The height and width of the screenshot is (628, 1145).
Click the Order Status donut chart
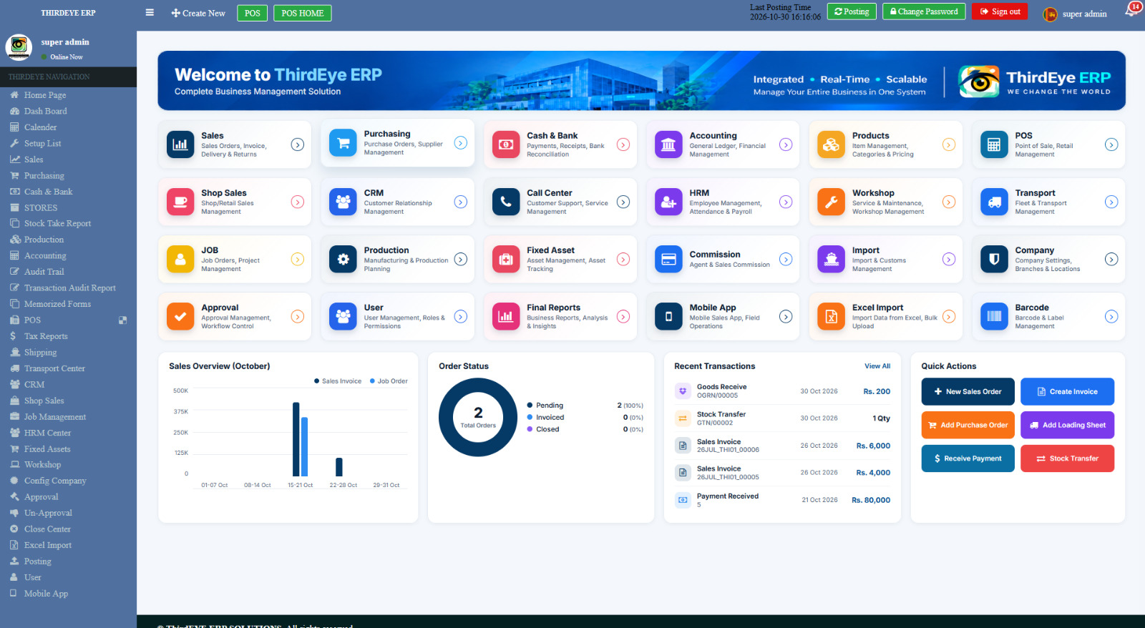click(478, 417)
